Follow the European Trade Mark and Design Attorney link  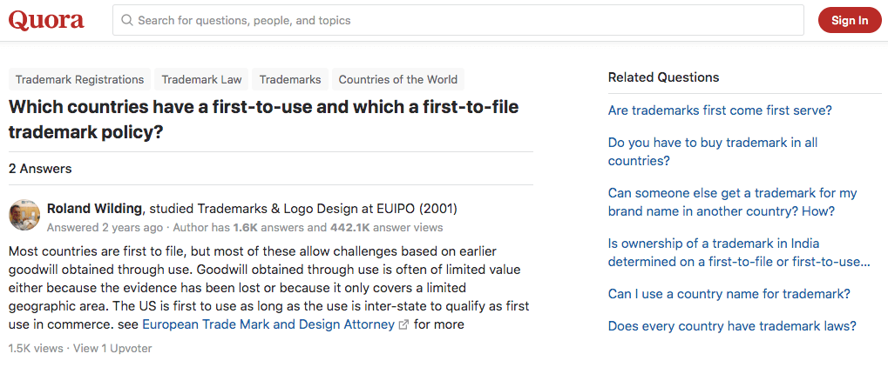[x=268, y=324]
